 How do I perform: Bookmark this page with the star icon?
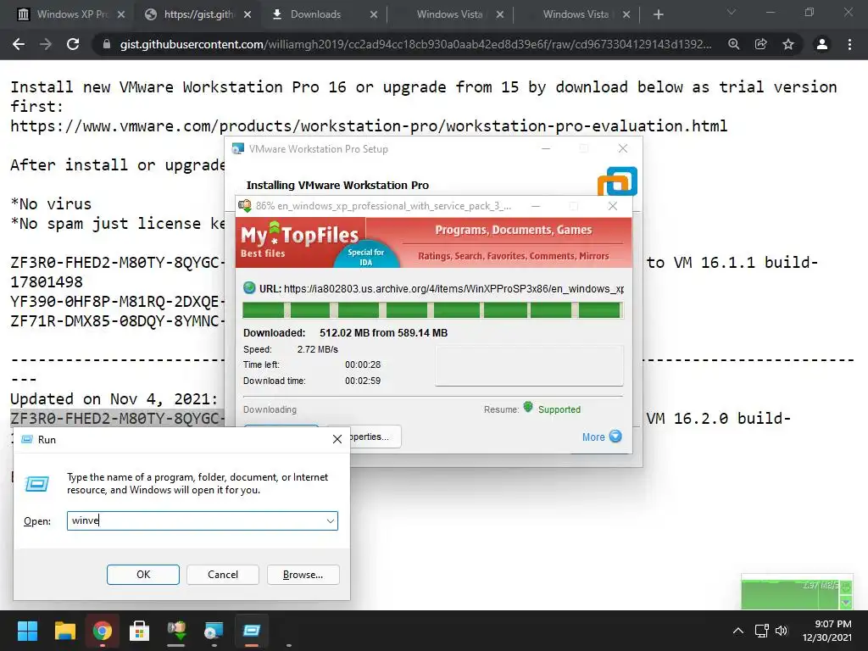pos(788,44)
